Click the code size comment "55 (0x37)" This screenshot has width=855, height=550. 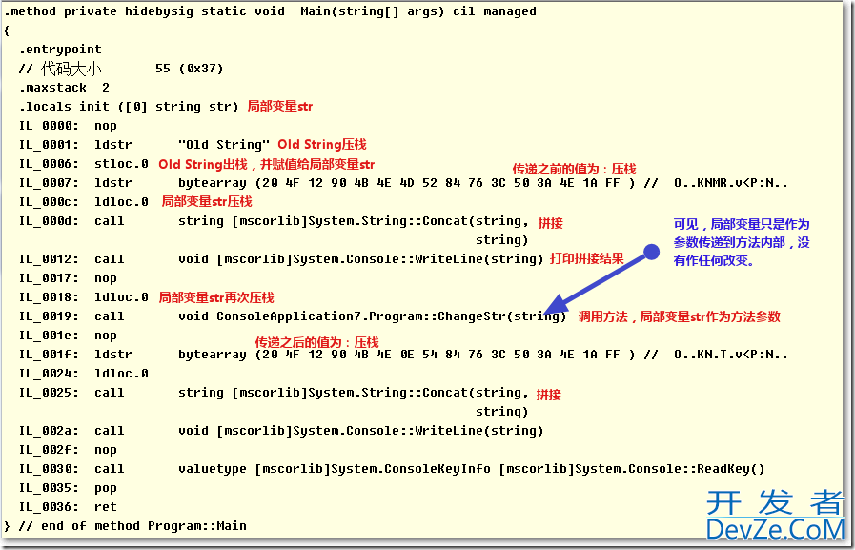[190, 69]
